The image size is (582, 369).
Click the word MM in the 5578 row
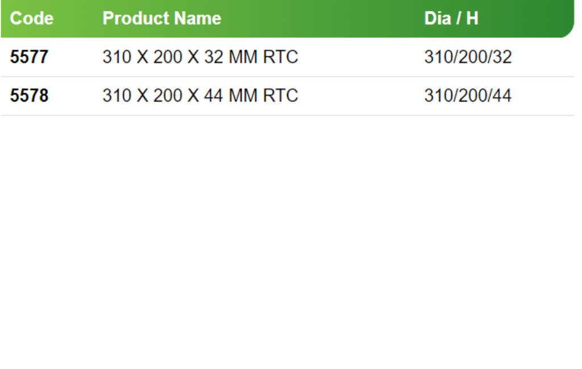[243, 96]
